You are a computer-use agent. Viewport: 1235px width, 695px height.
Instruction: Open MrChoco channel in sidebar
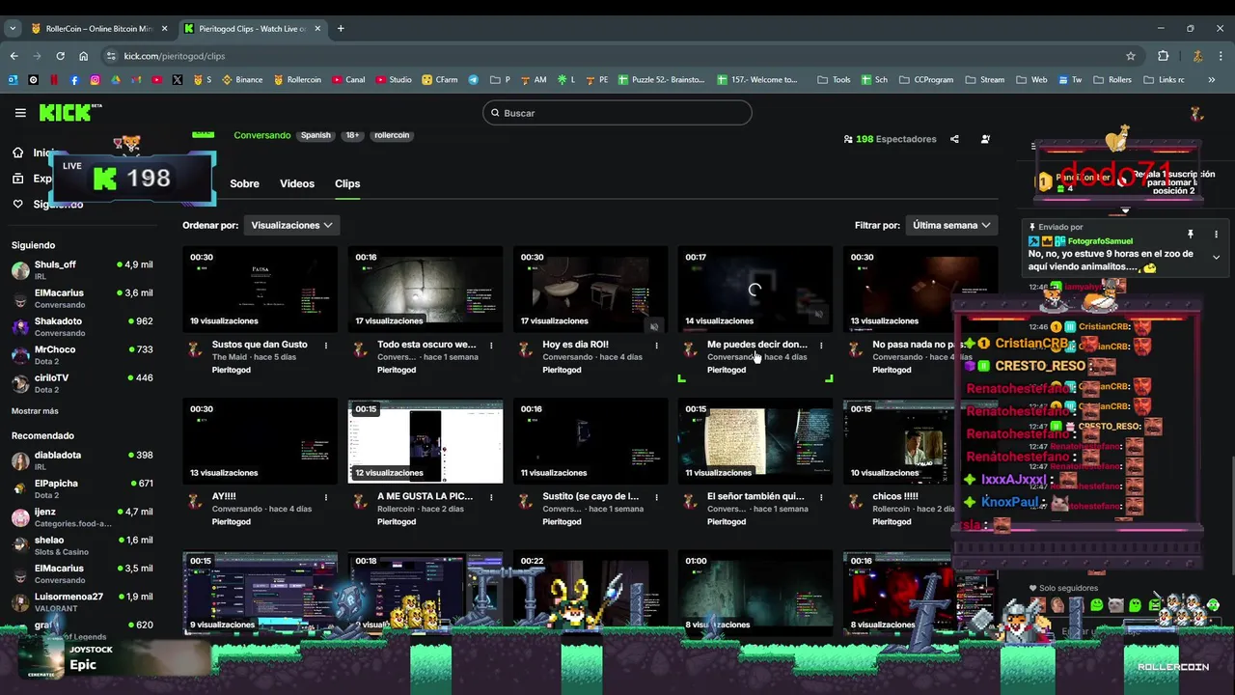coord(82,354)
